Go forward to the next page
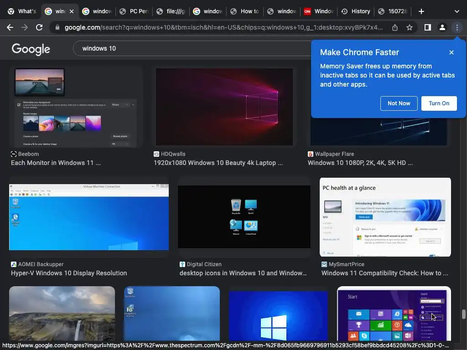467x350 pixels. (25, 27)
